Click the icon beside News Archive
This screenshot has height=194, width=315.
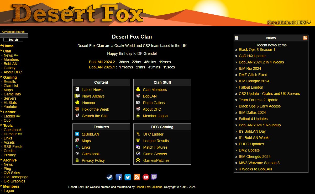pos(77,96)
